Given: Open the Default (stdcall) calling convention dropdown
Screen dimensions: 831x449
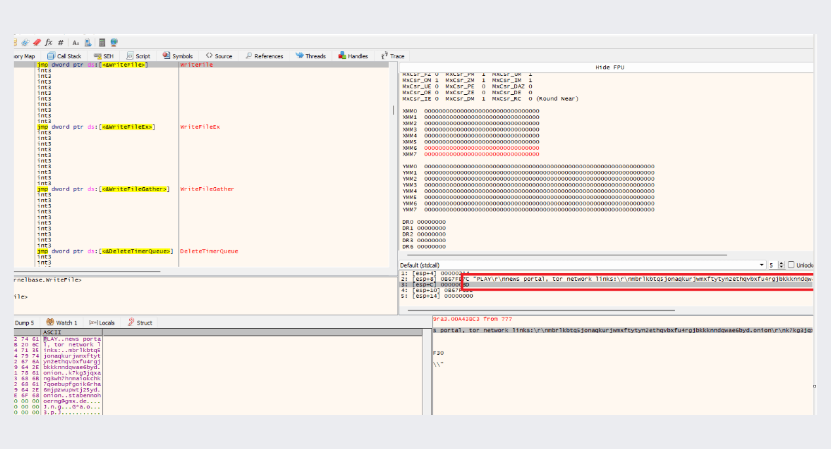Looking at the screenshot, I should (582, 265).
